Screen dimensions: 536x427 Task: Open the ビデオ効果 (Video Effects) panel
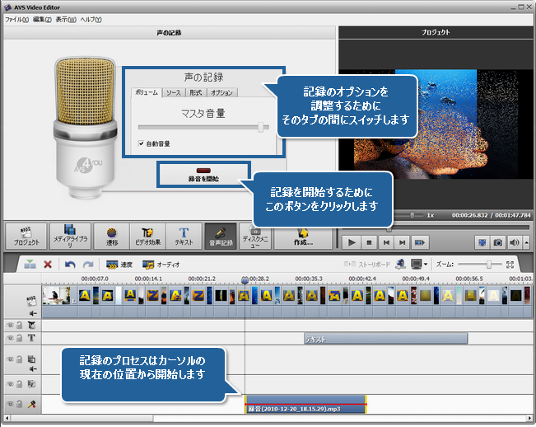(147, 236)
